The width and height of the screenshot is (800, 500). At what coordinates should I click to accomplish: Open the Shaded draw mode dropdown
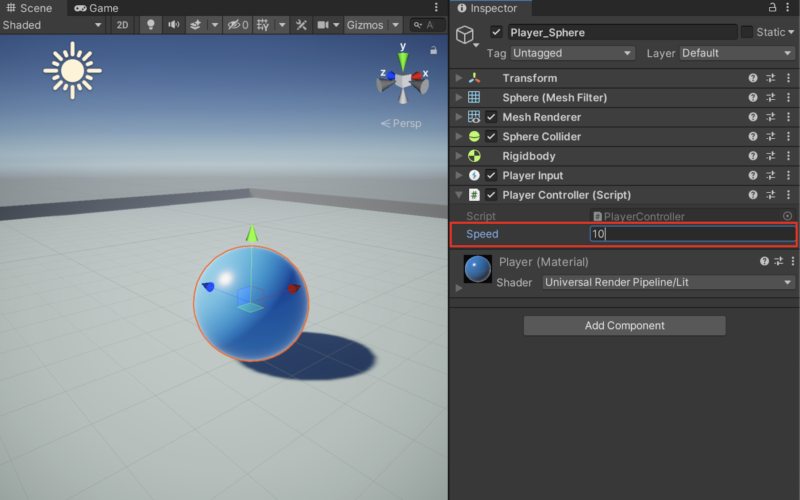pyautogui.click(x=52, y=25)
